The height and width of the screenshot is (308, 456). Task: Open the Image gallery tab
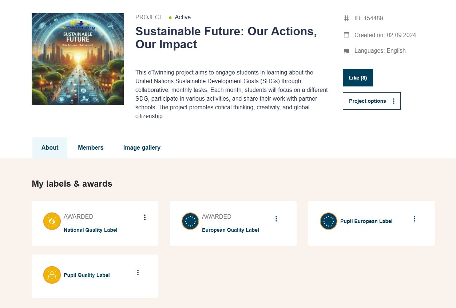(142, 147)
